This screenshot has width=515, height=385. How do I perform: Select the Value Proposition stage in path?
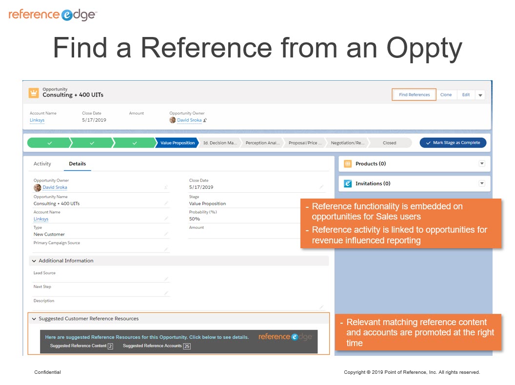point(177,143)
